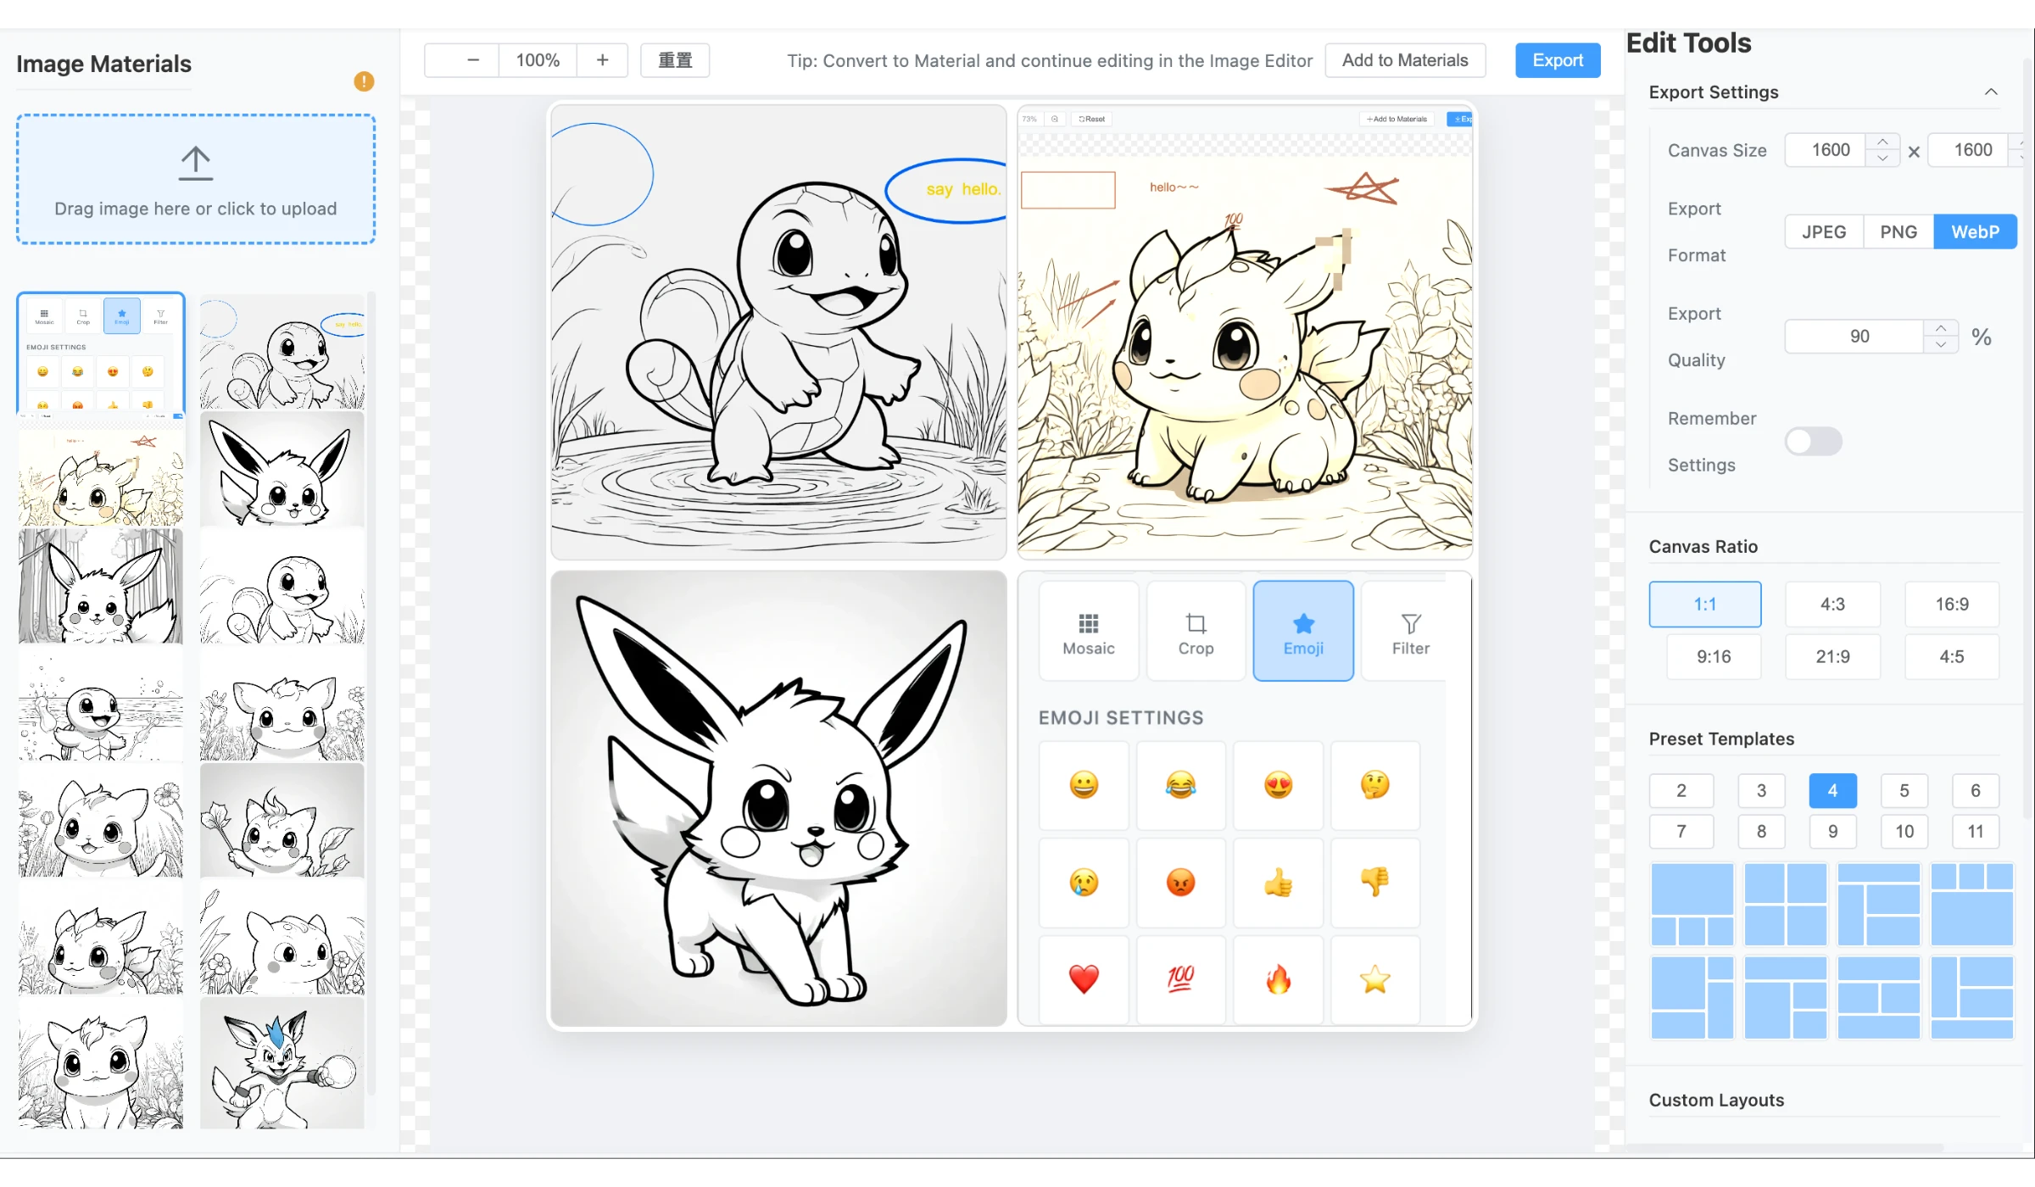Pick the 100 points emoji
The width and height of the screenshot is (2035, 1187).
[1180, 979]
